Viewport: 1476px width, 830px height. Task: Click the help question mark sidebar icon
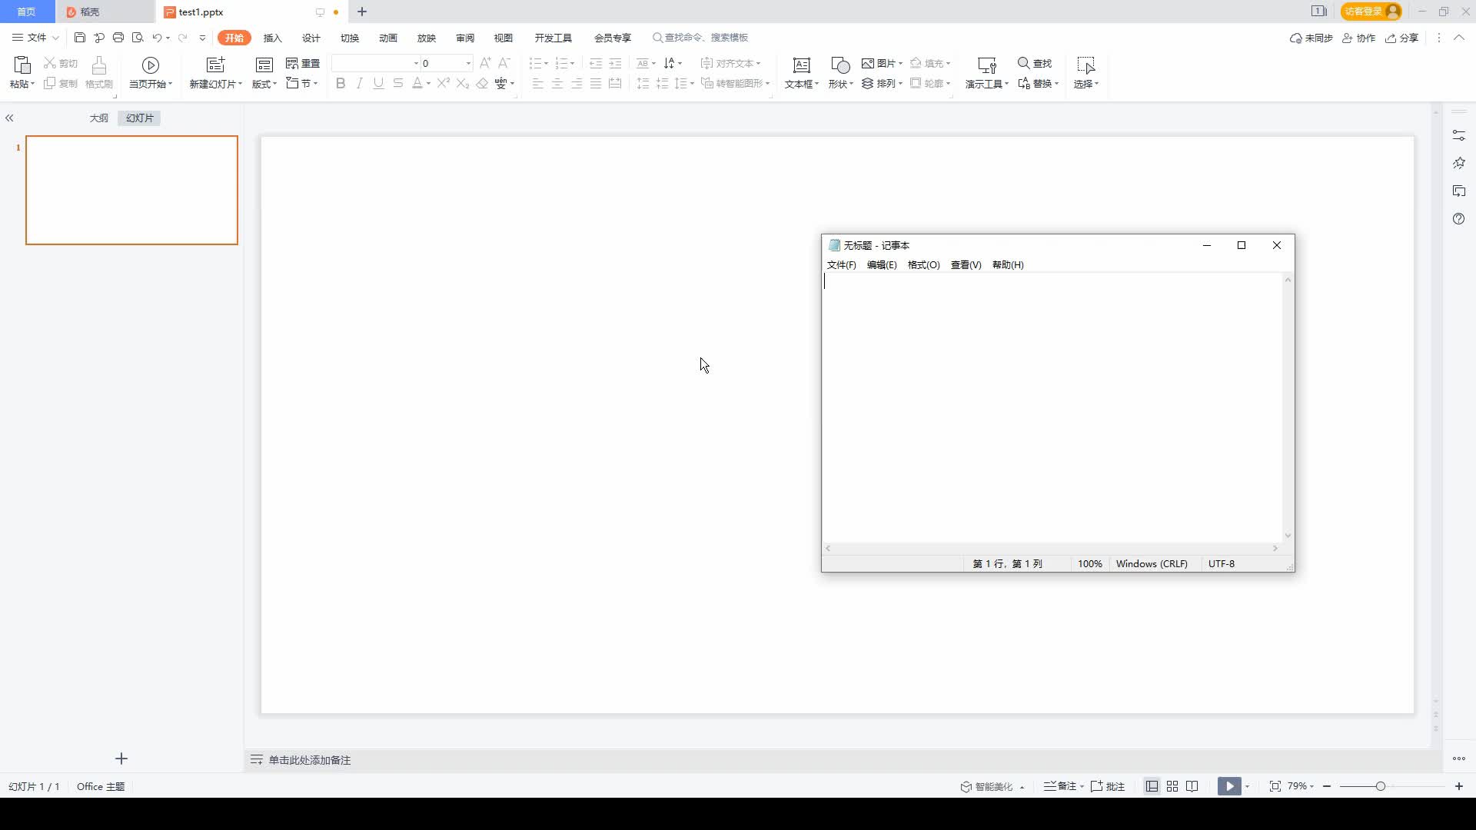click(1459, 219)
